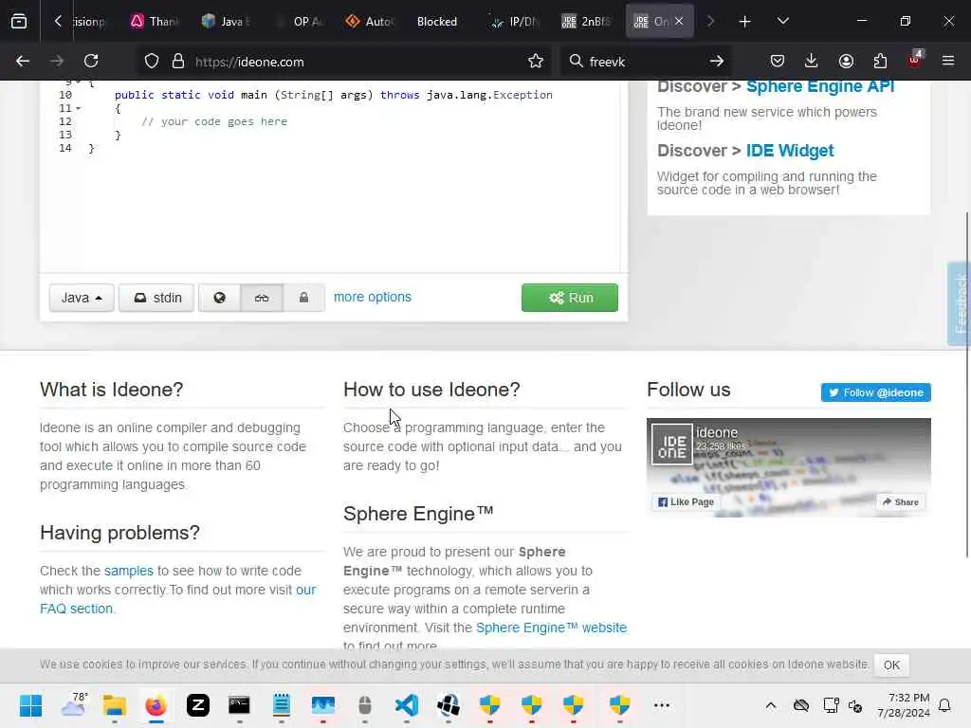Screen dimensions: 971x728
Task: Open the samples link
Action: click(x=129, y=571)
